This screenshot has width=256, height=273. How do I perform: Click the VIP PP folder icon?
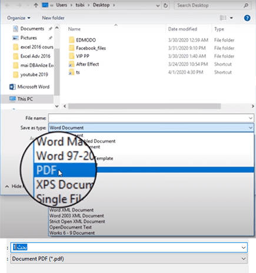[72, 56]
